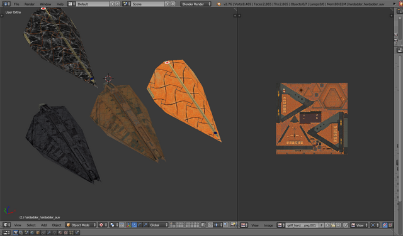403x236 pixels.
Task: Select the Object properties tab
Action: pos(38,233)
